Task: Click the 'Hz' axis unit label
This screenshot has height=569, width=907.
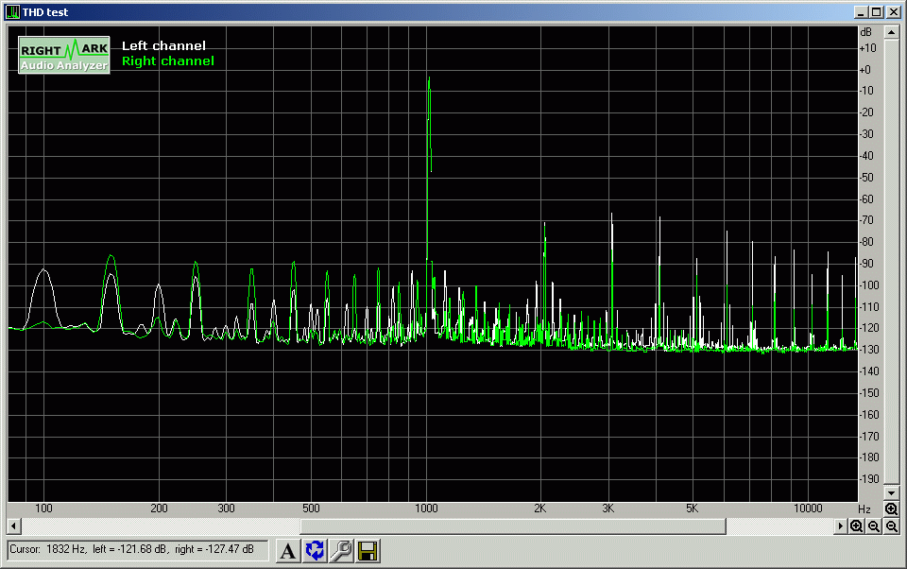Action: pyautogui.click(x=864, y=509)
